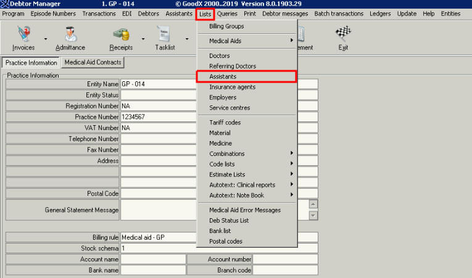Open the Program menu
Screen dimensions: 472x278
click(x=13, y=14)
